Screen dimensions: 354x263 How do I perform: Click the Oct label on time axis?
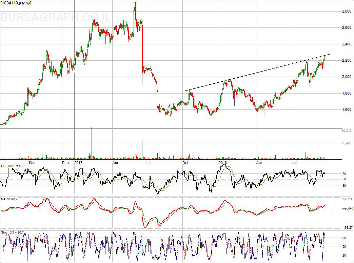tap(185, 163)
